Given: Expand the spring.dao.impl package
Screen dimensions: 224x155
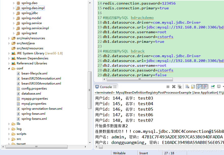Looking at the screenshot, I should click(14, 8).
